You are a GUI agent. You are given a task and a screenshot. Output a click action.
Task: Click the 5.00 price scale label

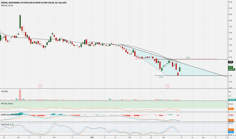230,57
